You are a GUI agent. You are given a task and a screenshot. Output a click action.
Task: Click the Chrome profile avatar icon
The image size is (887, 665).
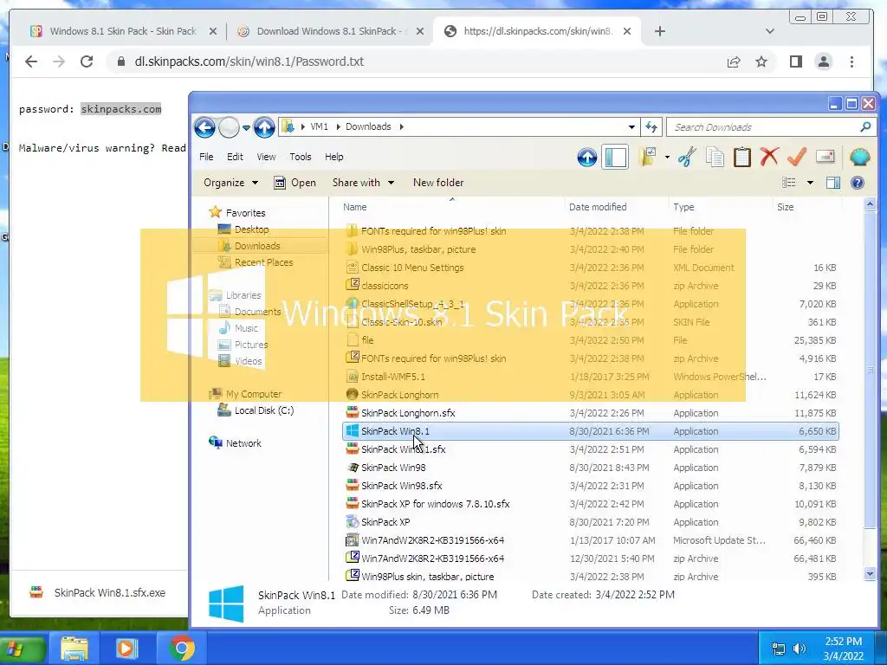click(824, 61)
